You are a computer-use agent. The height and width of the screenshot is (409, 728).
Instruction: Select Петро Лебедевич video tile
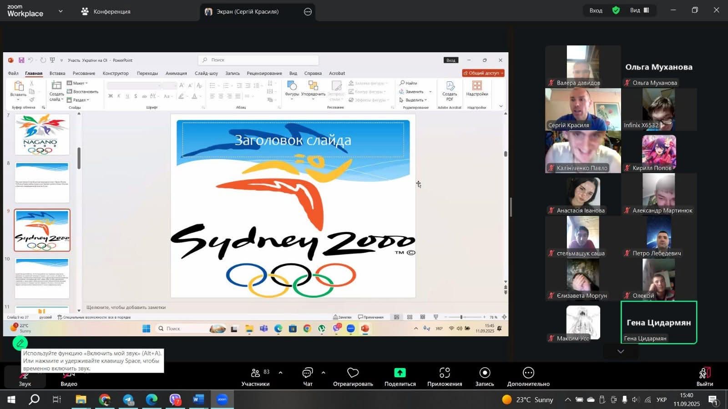(x=659, y=237)
